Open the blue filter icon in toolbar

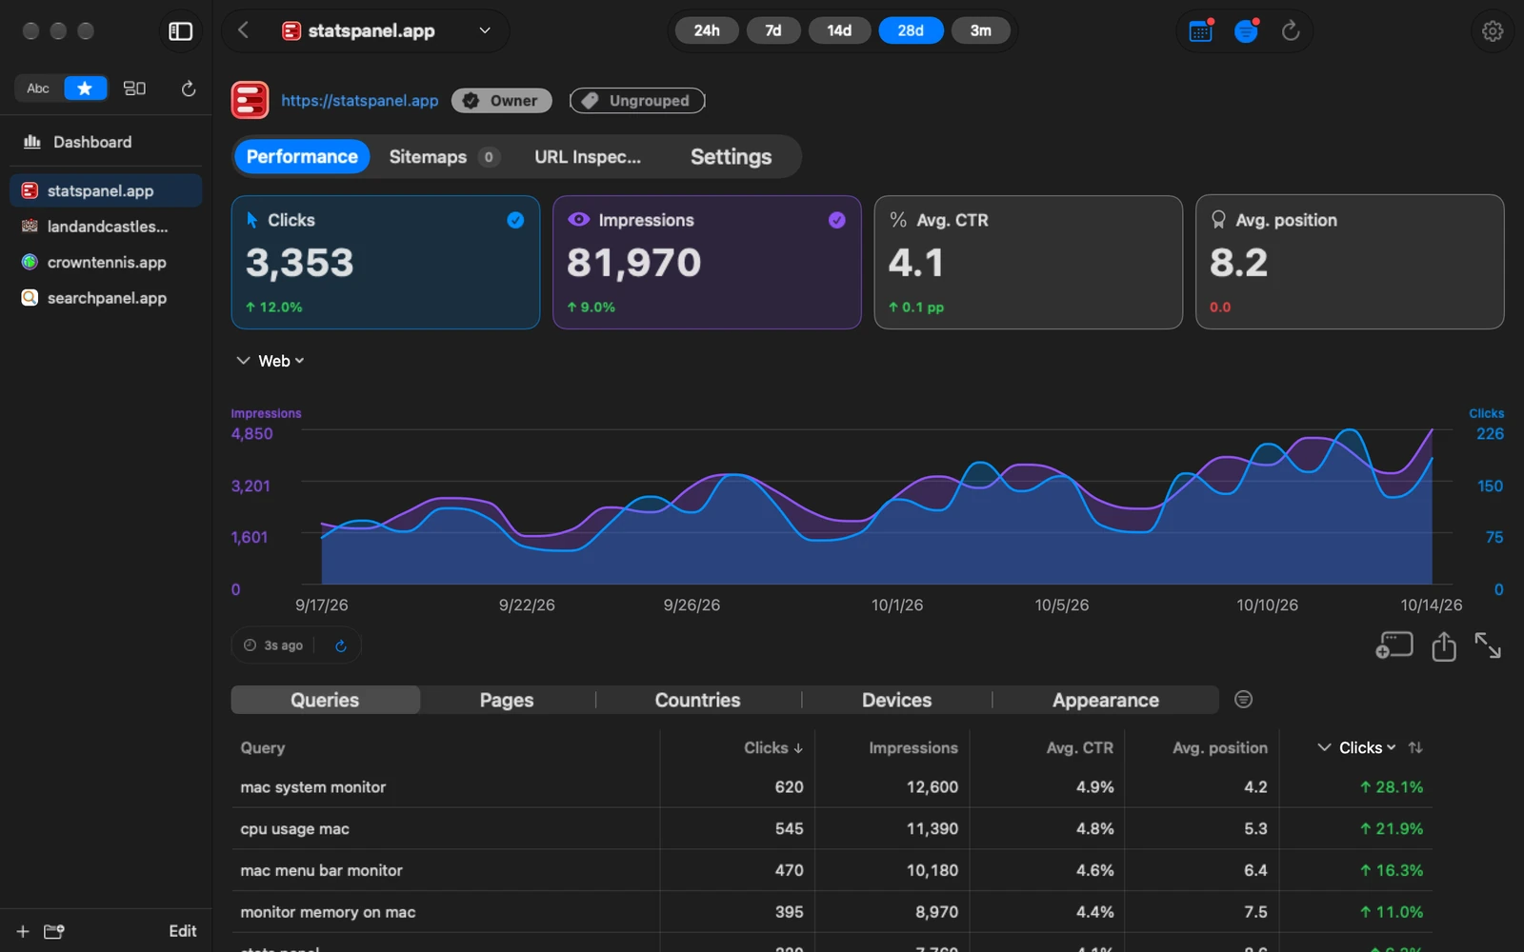tap(1246, 31)
